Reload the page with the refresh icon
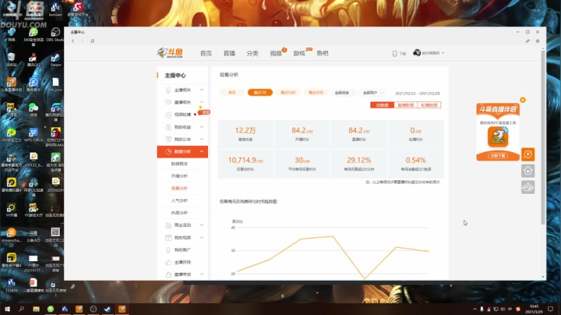 pos(93,41)
